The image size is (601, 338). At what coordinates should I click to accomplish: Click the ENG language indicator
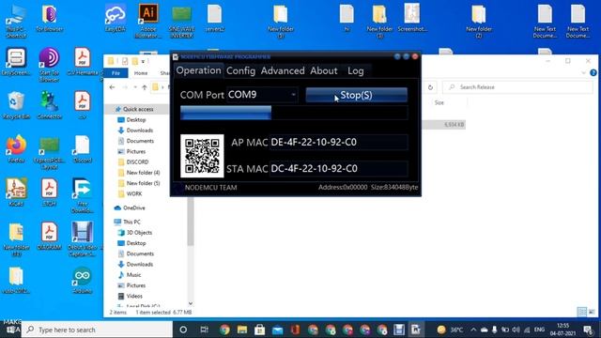click(539, 330)
